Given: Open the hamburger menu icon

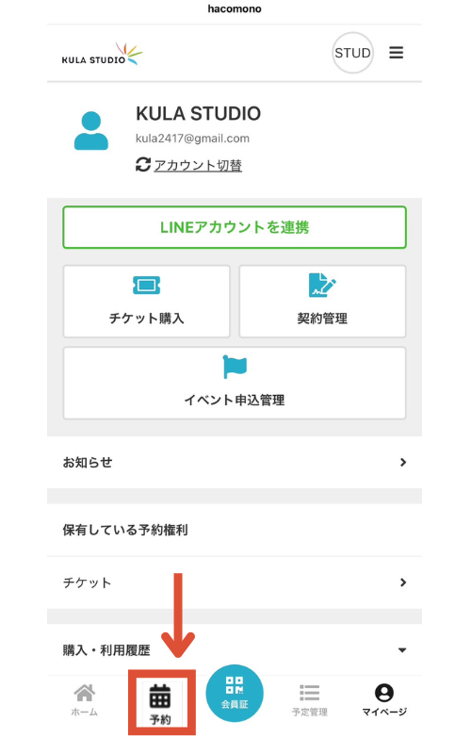Looking at the screenshot, I should [x=396, y=53].
